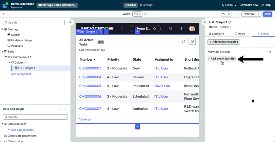Click the Preview button
Viewport: 275px width, 142px height.
[249, 14]
